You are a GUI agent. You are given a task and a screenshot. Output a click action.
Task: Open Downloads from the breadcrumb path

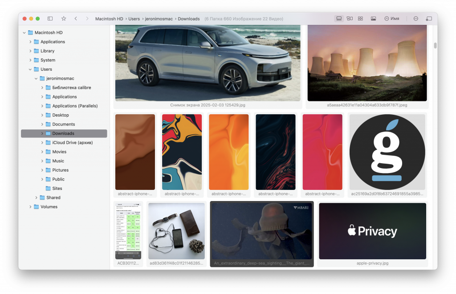click(x=189, y=18)
